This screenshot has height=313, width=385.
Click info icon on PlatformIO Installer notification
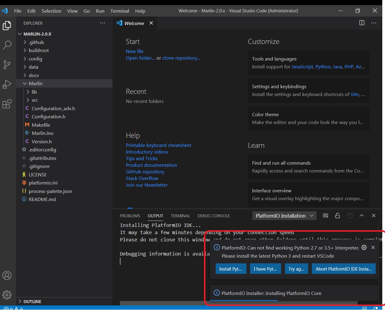click(x=217, y=293)
